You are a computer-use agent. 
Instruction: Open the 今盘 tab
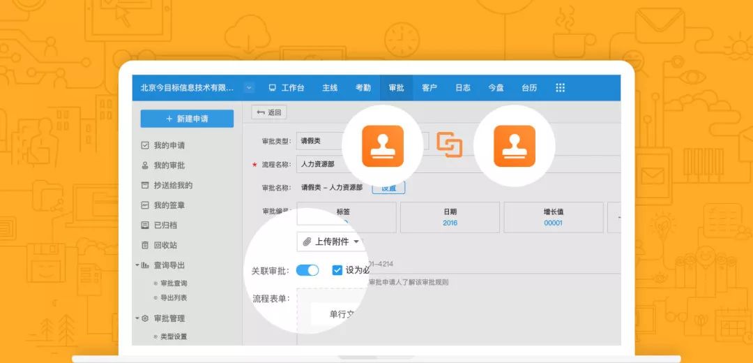click(496, 88)
